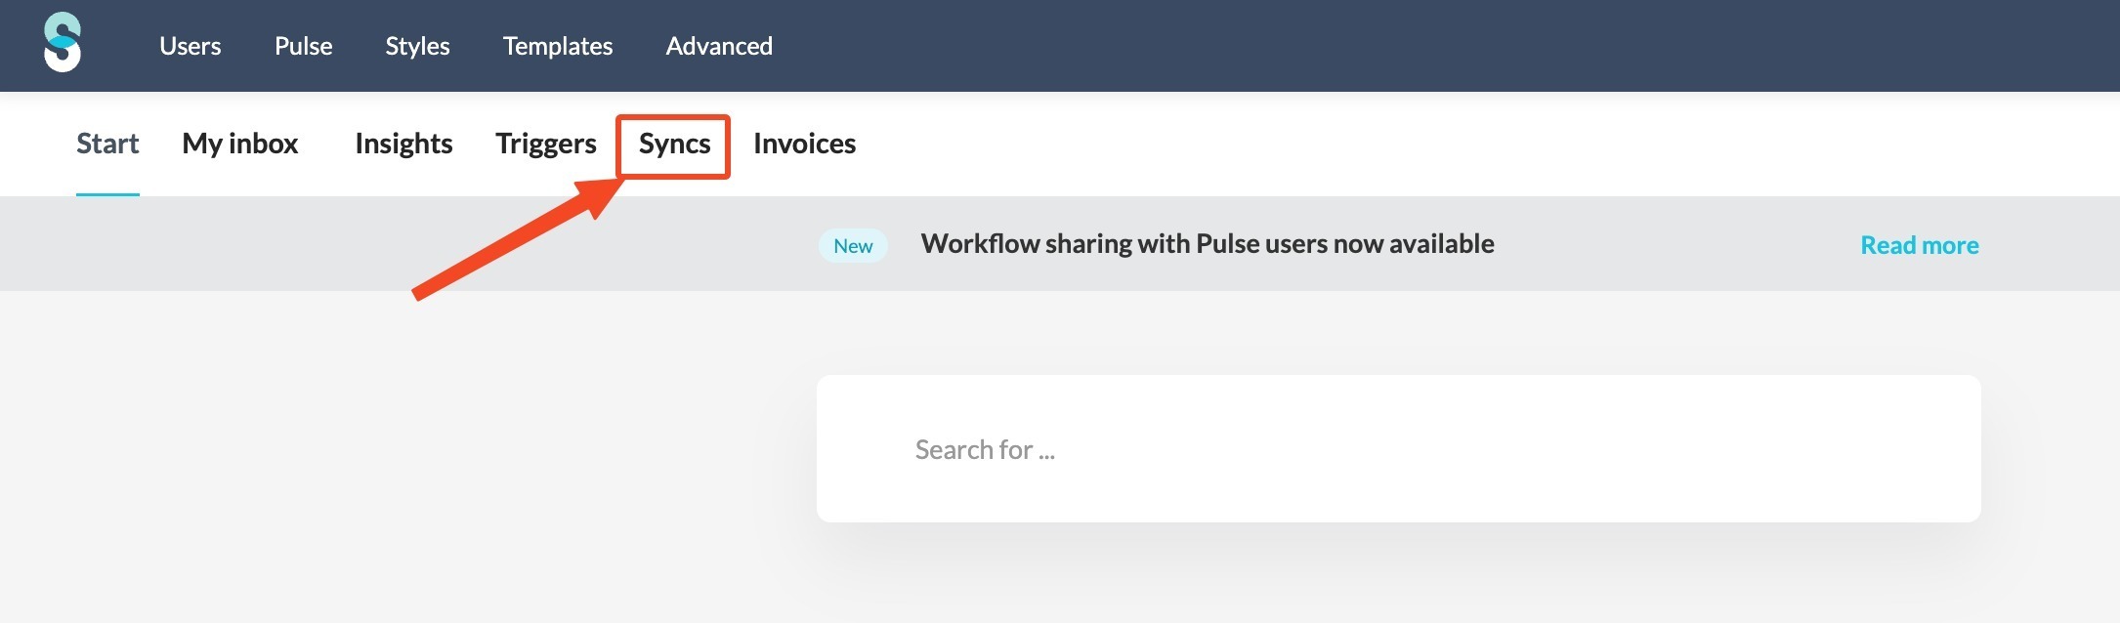Open the Templates menu item
Image resolution: width=2120 pixels, height=623 pixels.
pyautogui.click(x=558, y=46)
